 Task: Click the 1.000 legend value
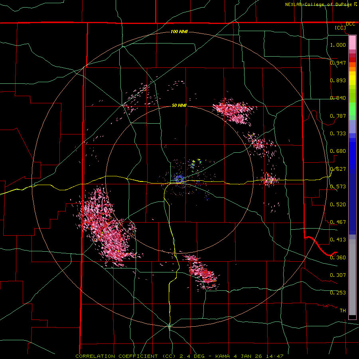(x=338, y=45)
